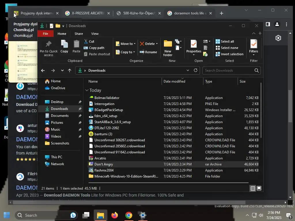Screen dimensions: 295x221
Task: Collapse the ribbon with chevron
Action: click(x=254, y=33)
